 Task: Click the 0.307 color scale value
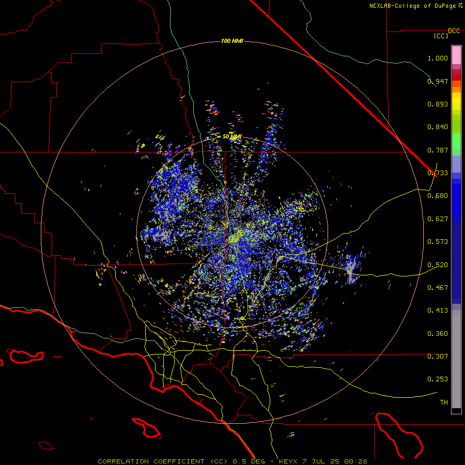(438, 357)
